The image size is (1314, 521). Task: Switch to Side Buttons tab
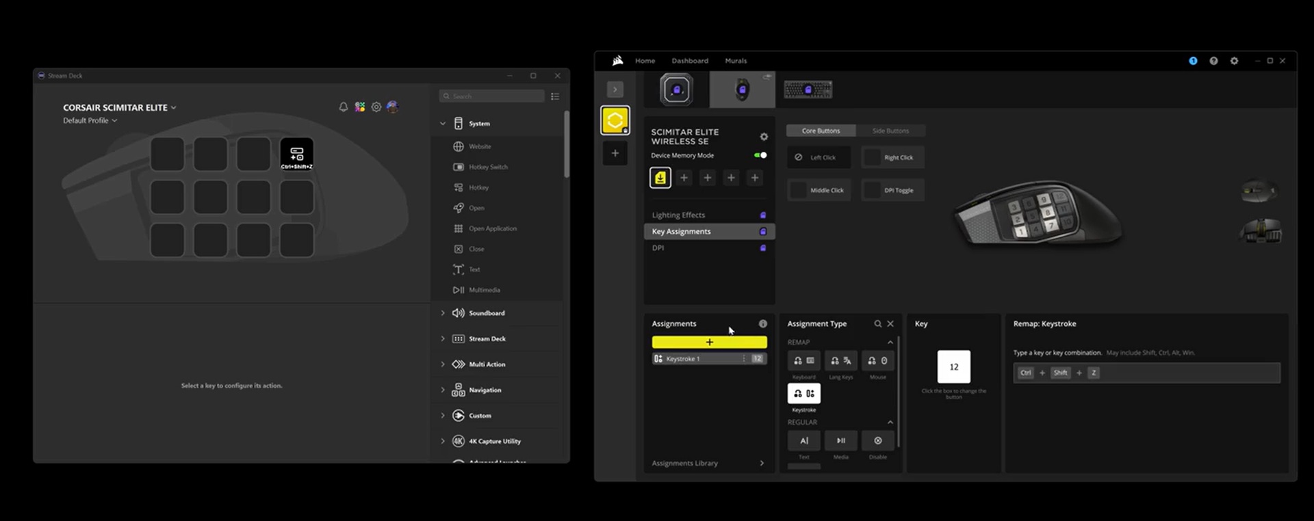point(890,131)
